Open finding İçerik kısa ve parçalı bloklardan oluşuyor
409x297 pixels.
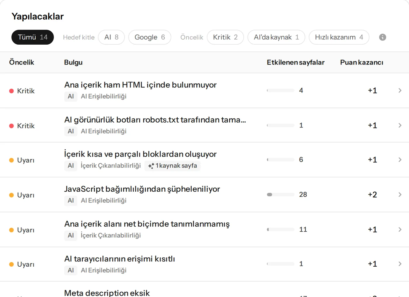[x=140, y=154]
